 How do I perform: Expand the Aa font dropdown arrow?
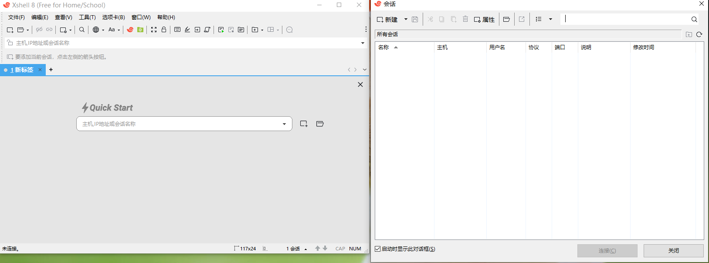click(119, 30)
